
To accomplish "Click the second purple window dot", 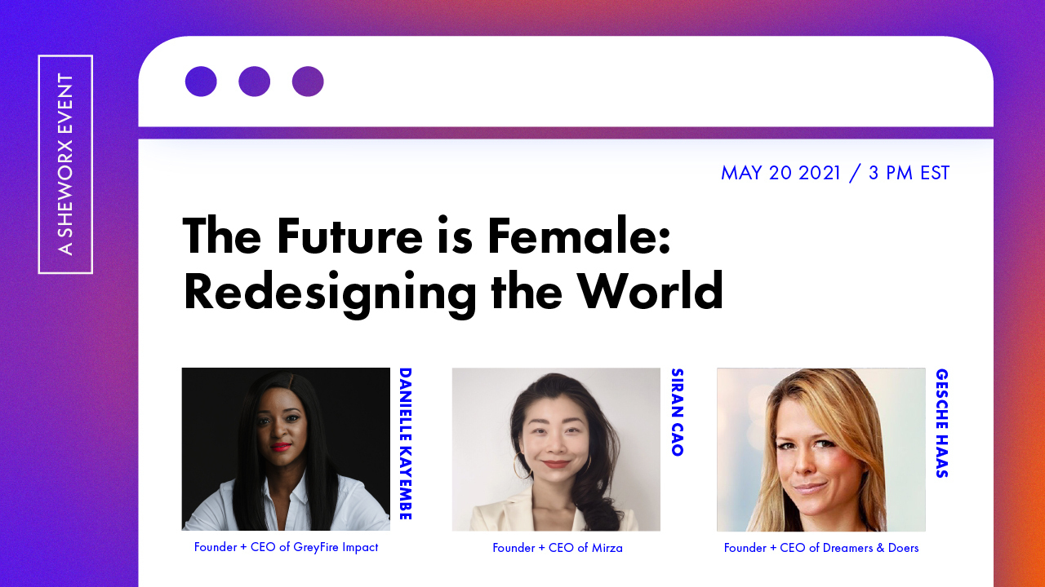I will [255, 82].
